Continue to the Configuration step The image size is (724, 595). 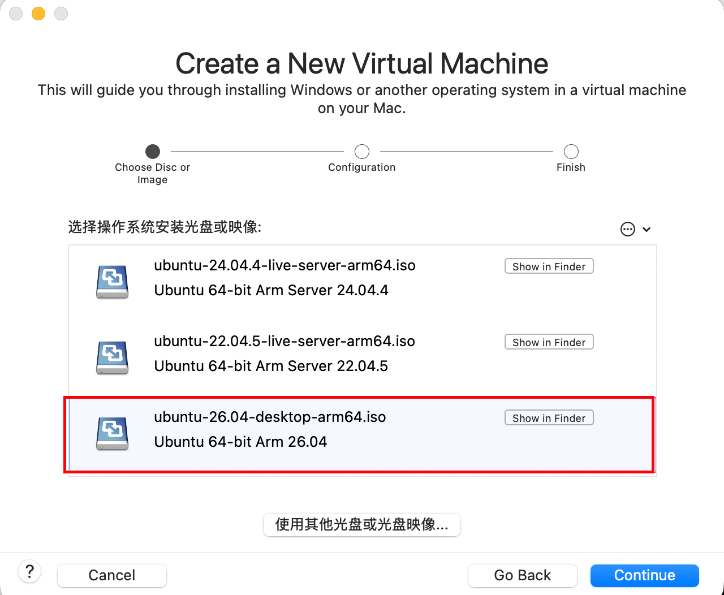coord(645,575)
